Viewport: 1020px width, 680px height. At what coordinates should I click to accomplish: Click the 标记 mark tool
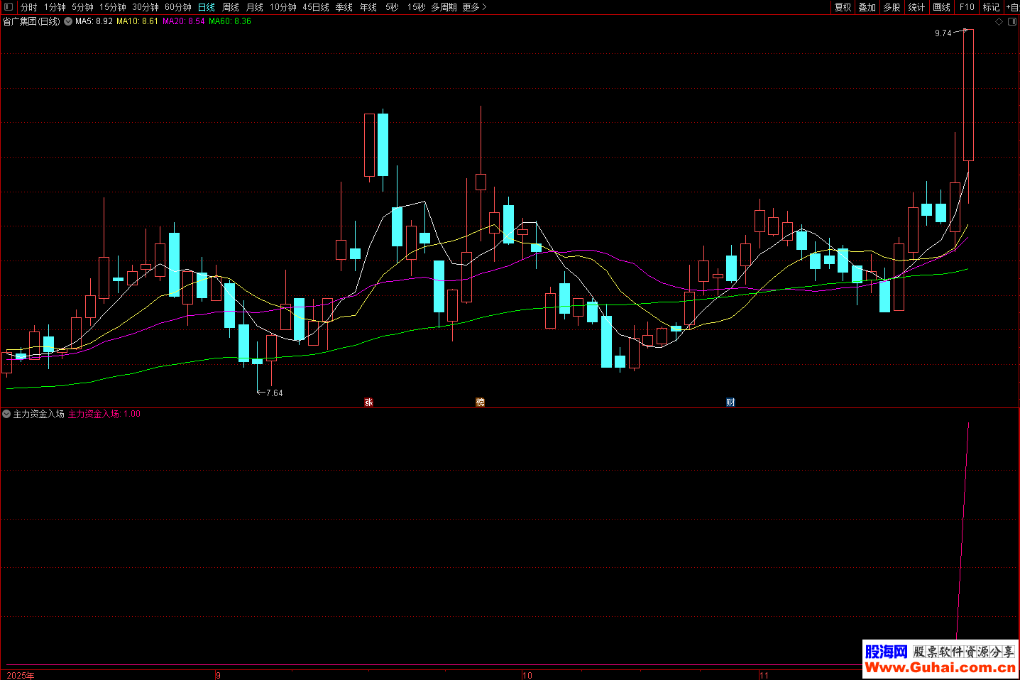(991, 7)
